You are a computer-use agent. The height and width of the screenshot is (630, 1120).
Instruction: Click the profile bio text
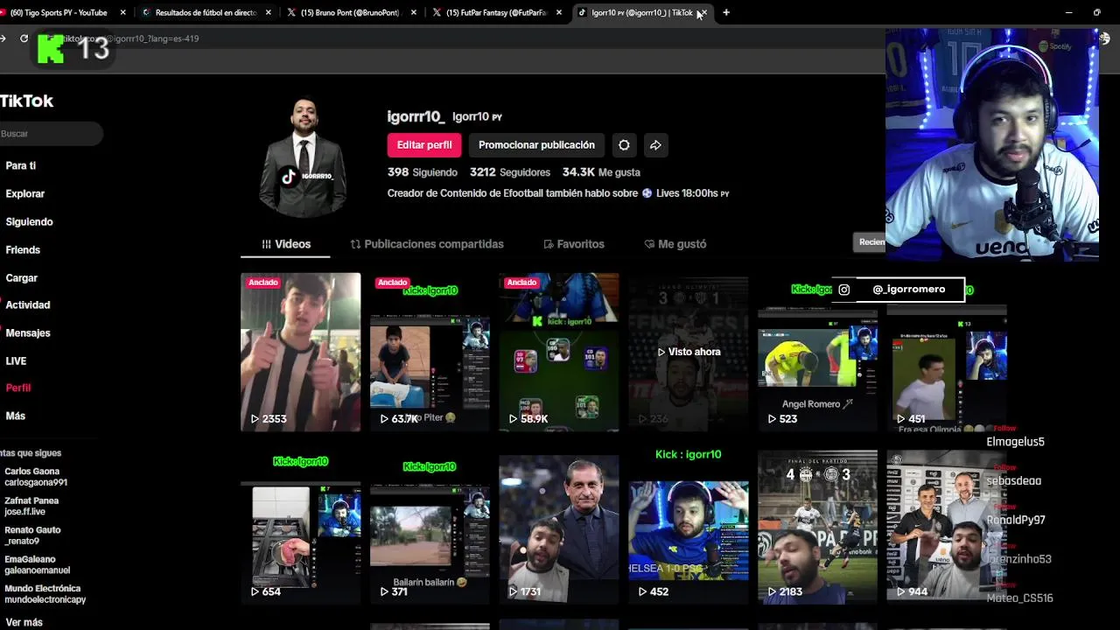[x=558, y=193]
